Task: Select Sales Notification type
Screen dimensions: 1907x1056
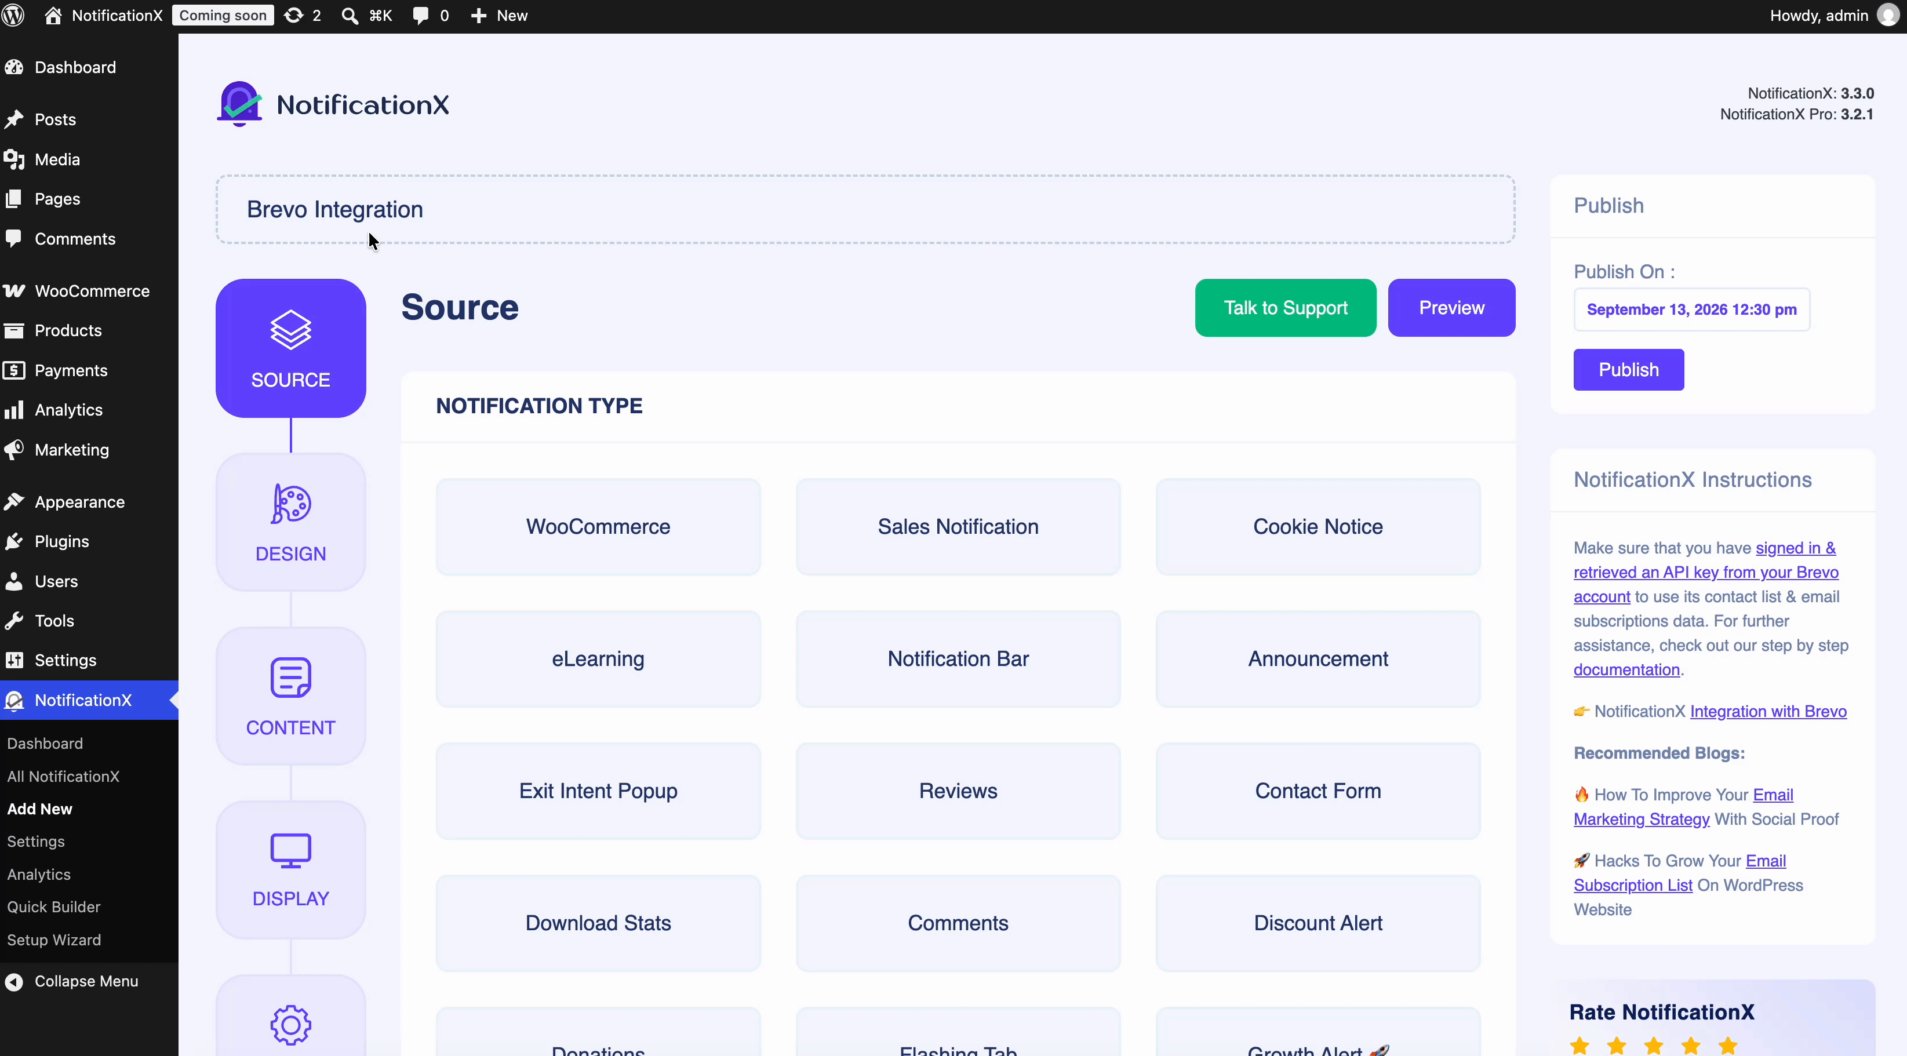Action: coord(958,527)
